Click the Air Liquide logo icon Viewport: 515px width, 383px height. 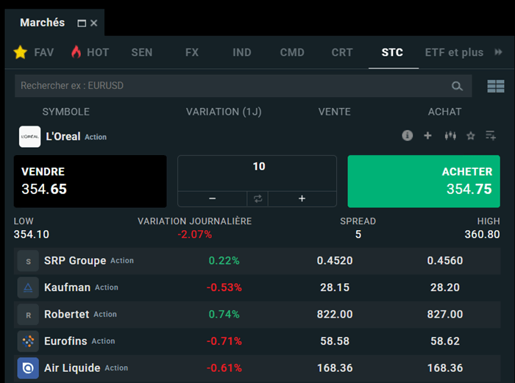coord(28,368)
